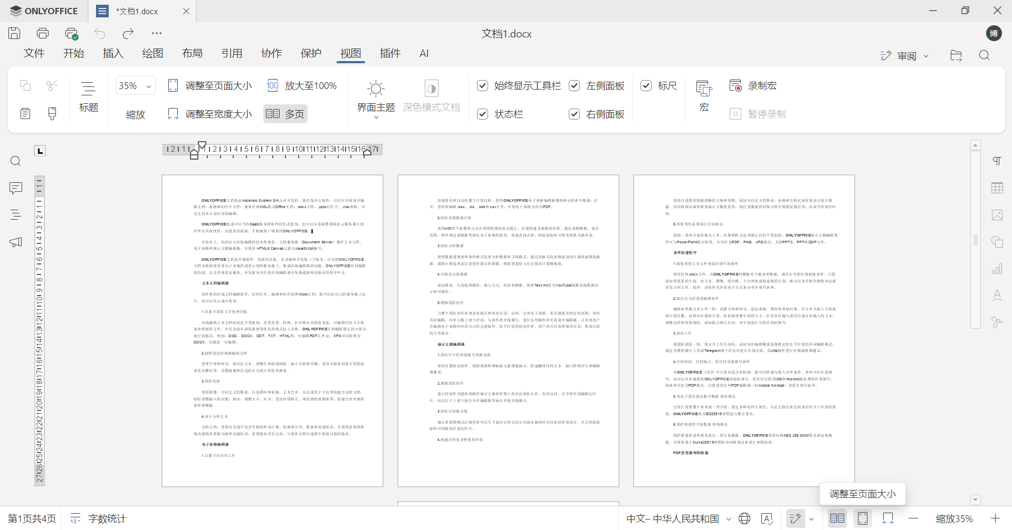The image size is (1012, 530).
Task: Open the headings navigation panel
Action: click(15, 215)
